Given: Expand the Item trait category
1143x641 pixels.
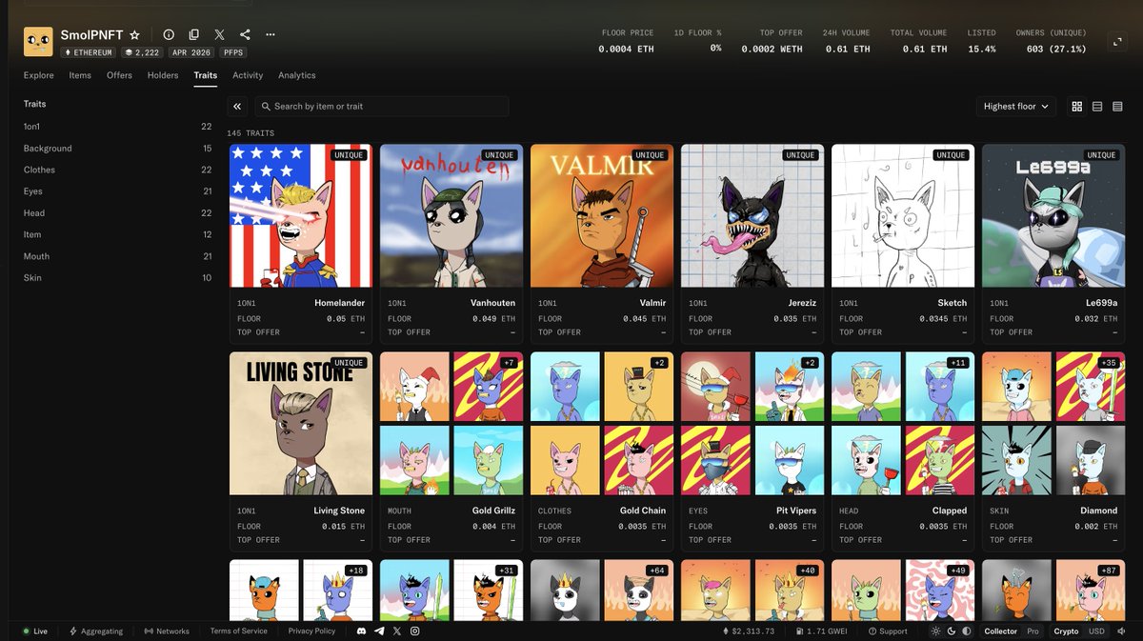Looking at the screenshot, I should pyautogui.click(x=117, y=234).
